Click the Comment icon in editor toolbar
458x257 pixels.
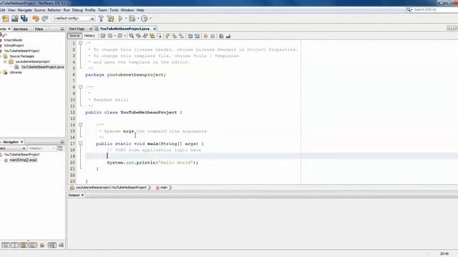[x=221, y=36]
